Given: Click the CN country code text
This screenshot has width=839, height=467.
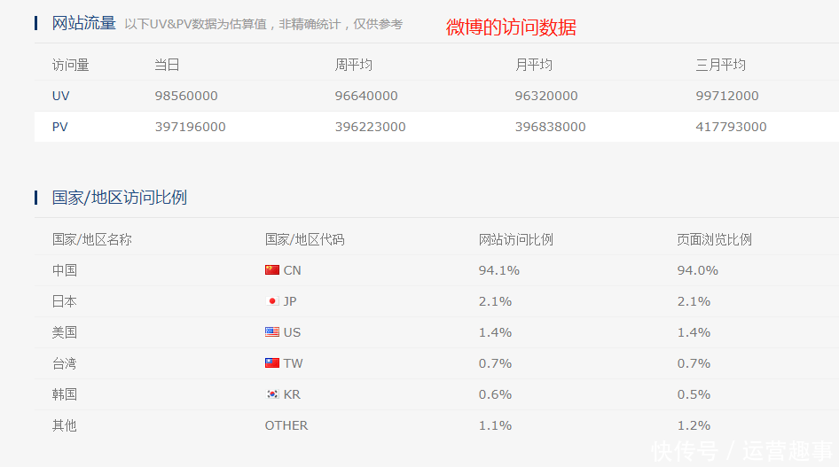Looking at the screenshot, I should tap(292, 270).
